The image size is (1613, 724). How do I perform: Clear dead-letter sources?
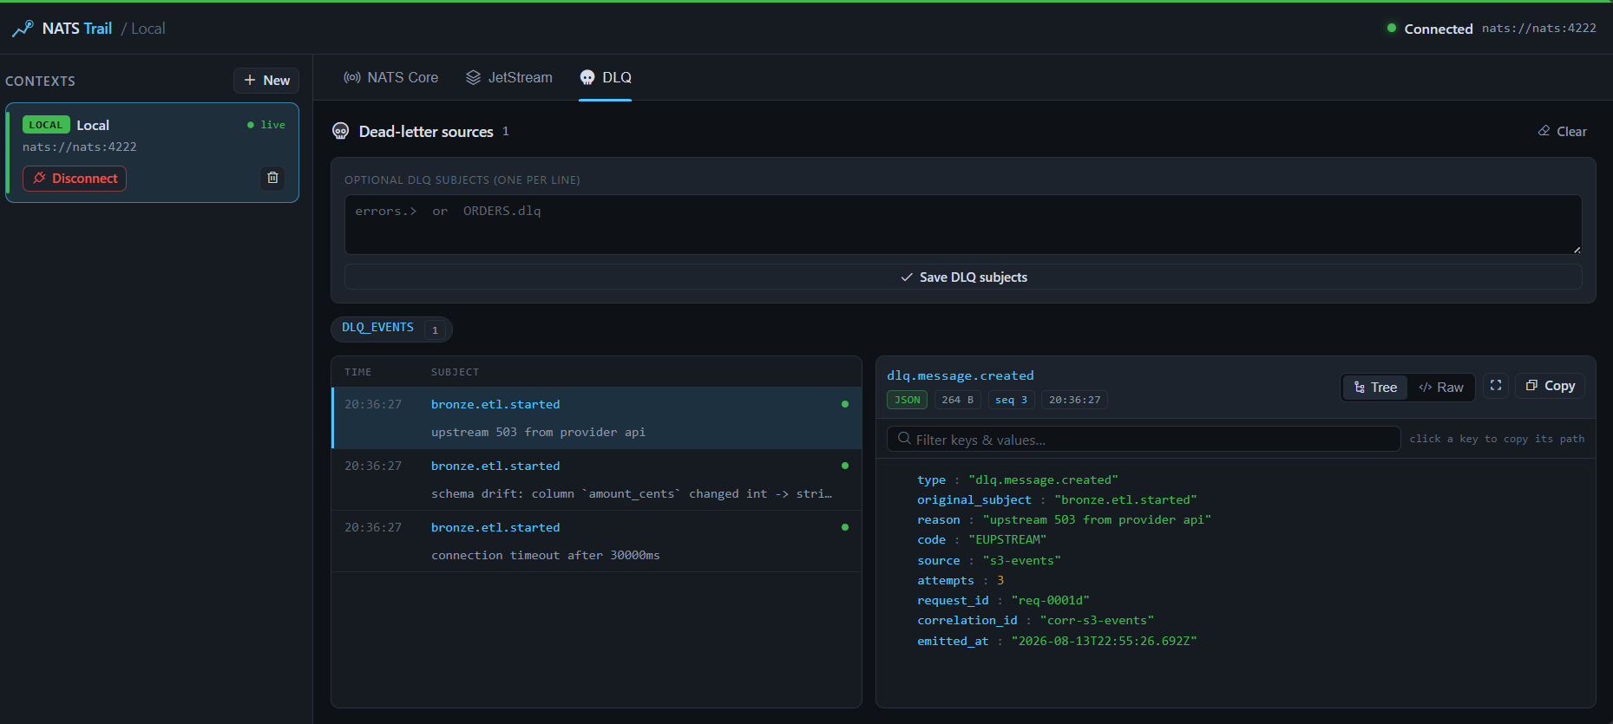[1563, 132]
